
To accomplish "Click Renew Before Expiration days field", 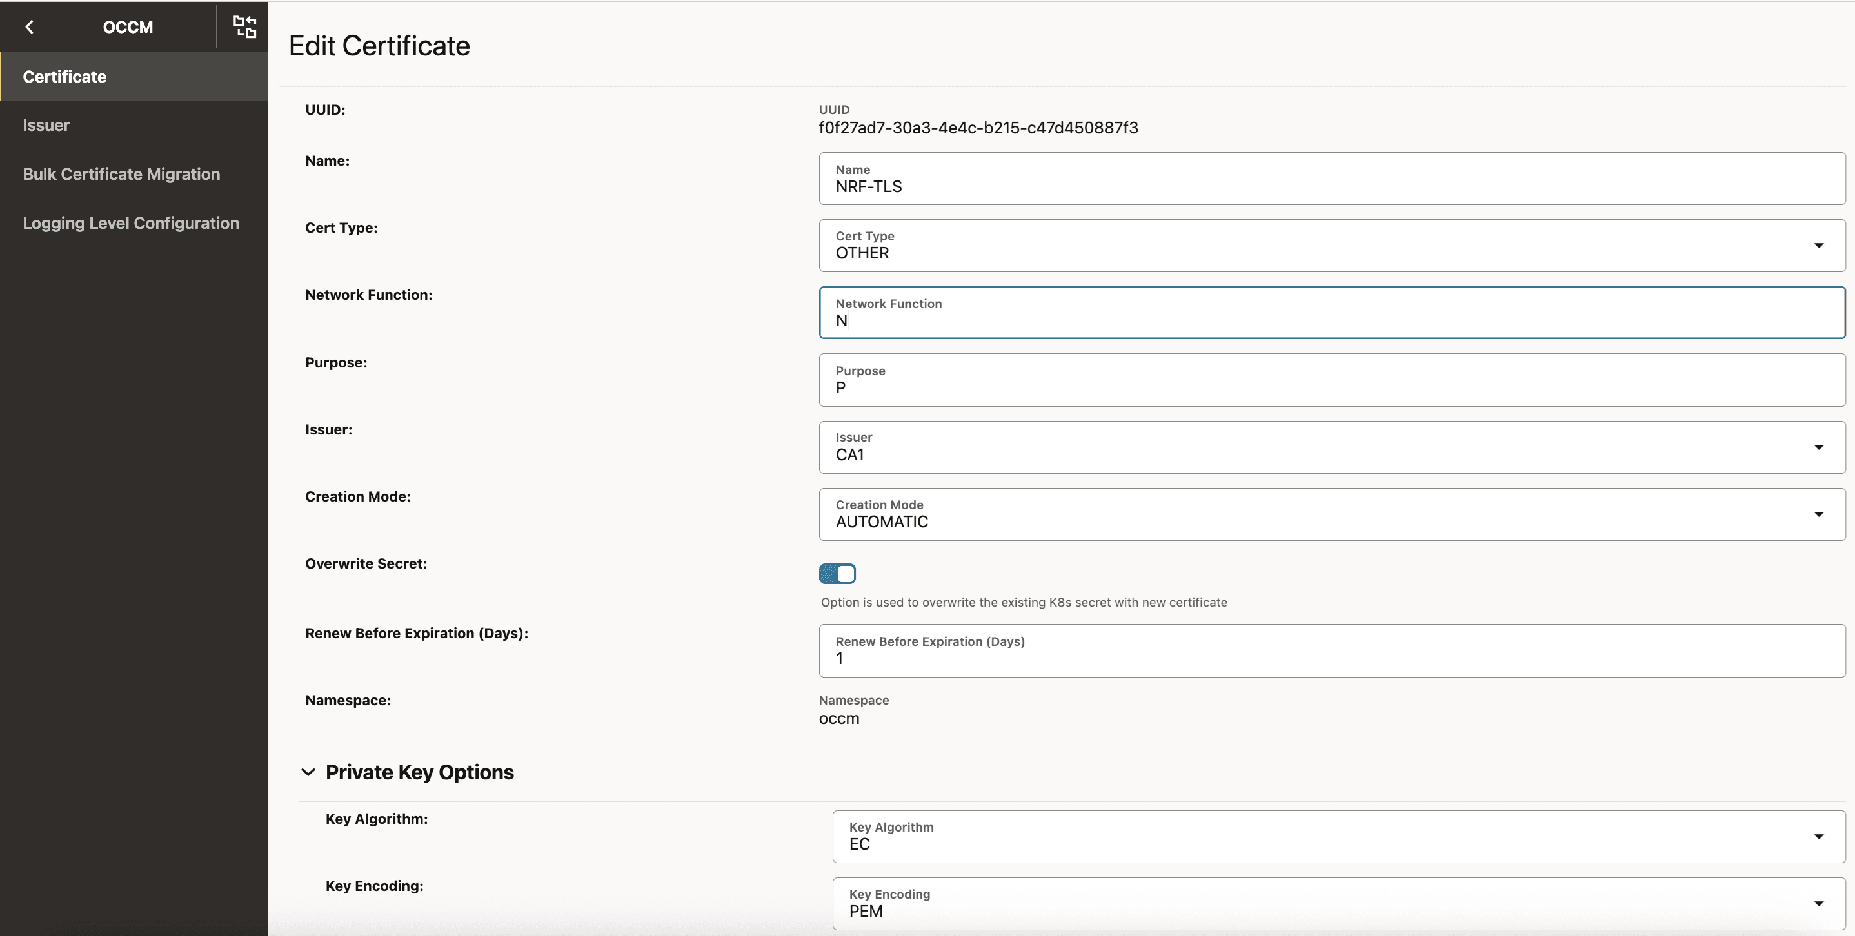I will click(x=1331, y=658).
